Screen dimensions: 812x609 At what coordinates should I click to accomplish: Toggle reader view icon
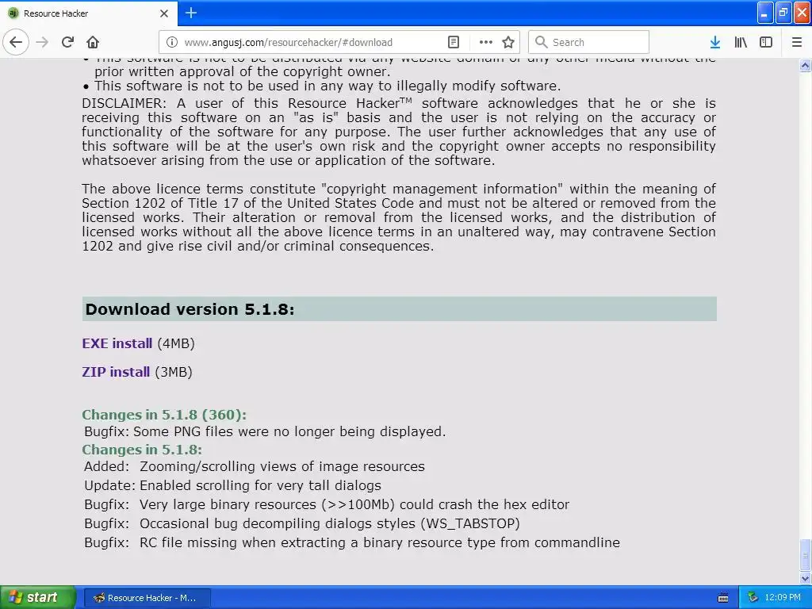[453, 42]
